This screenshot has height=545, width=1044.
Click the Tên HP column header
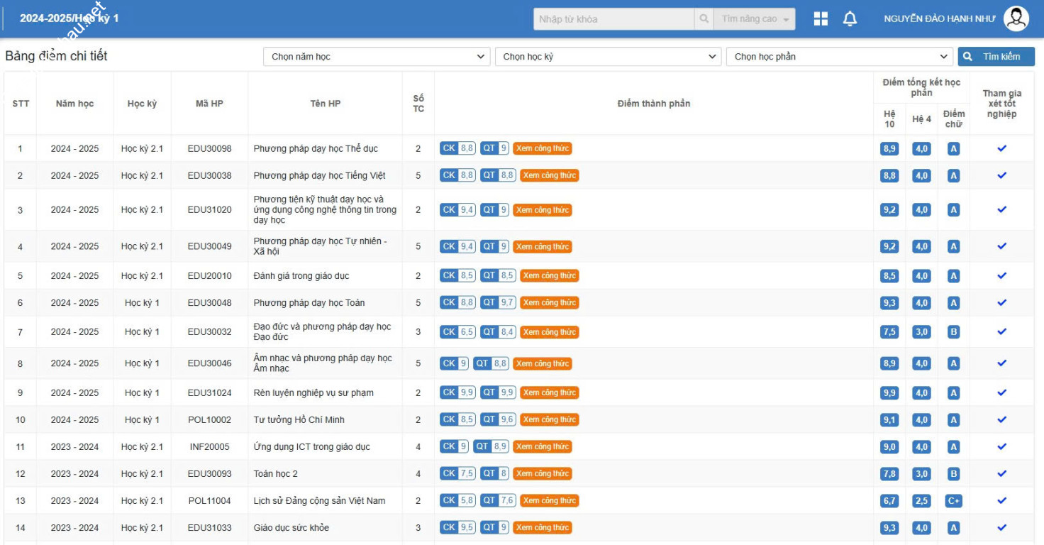click(326, 104)
